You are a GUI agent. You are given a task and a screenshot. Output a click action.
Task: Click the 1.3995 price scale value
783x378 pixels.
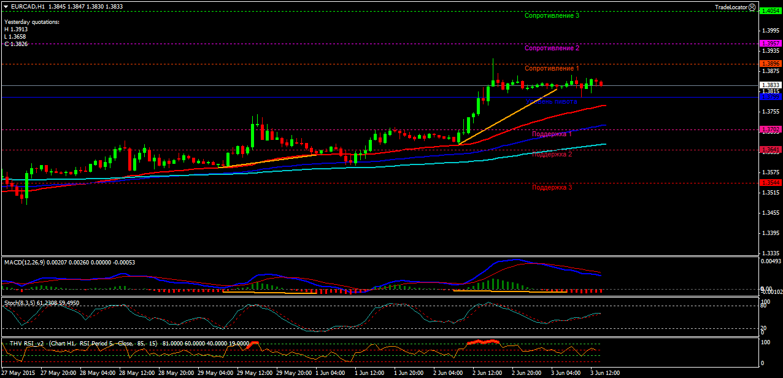(771, 30)
